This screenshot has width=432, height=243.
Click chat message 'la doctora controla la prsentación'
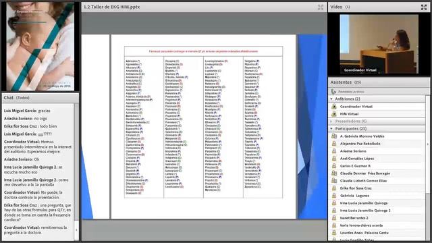point(33,195)
